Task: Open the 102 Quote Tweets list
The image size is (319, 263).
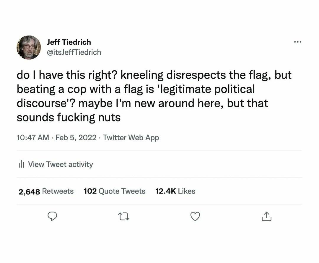Action: click(x=114, y=191)
